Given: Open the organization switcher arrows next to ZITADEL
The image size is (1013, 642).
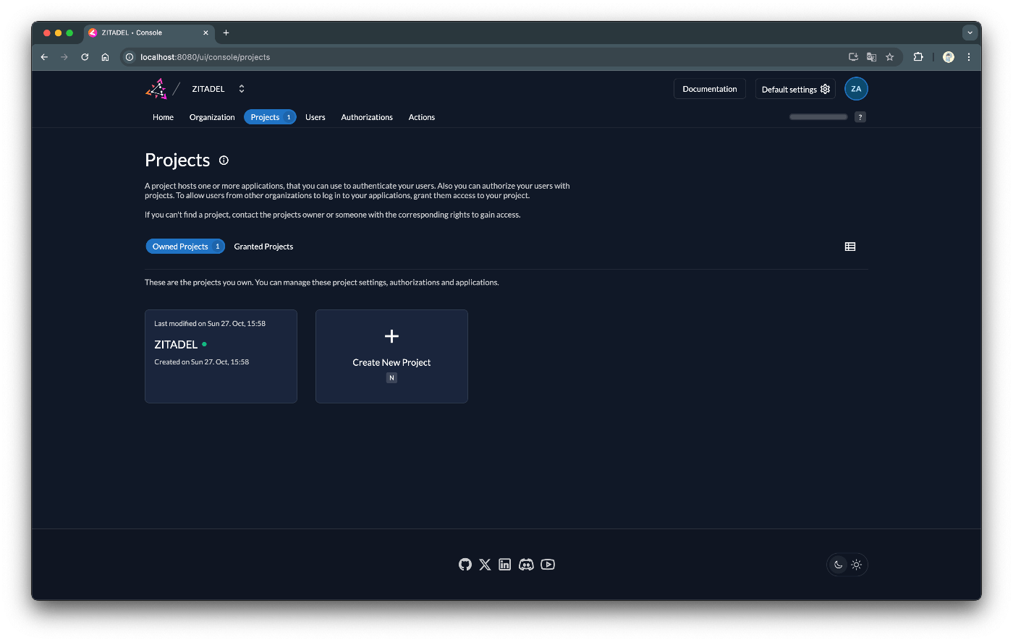Looking at the screenshot, I should pos(242,89).
